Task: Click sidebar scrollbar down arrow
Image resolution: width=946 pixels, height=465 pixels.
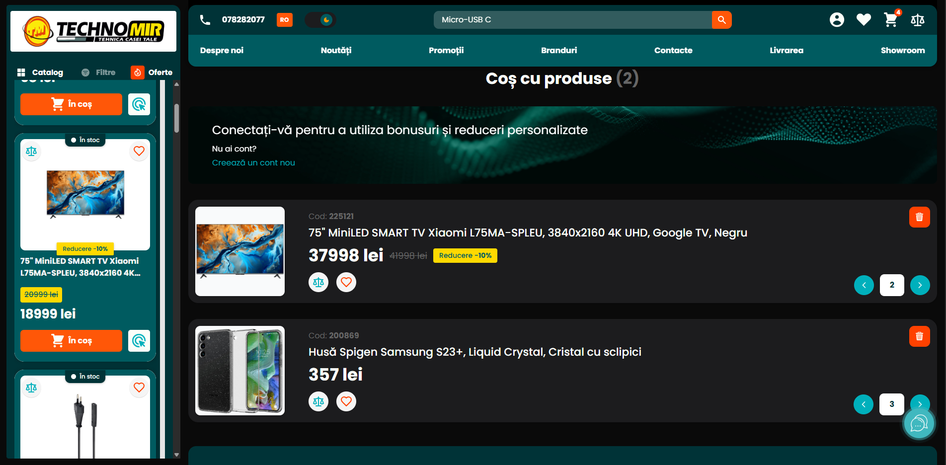Action: click(176, 455)
